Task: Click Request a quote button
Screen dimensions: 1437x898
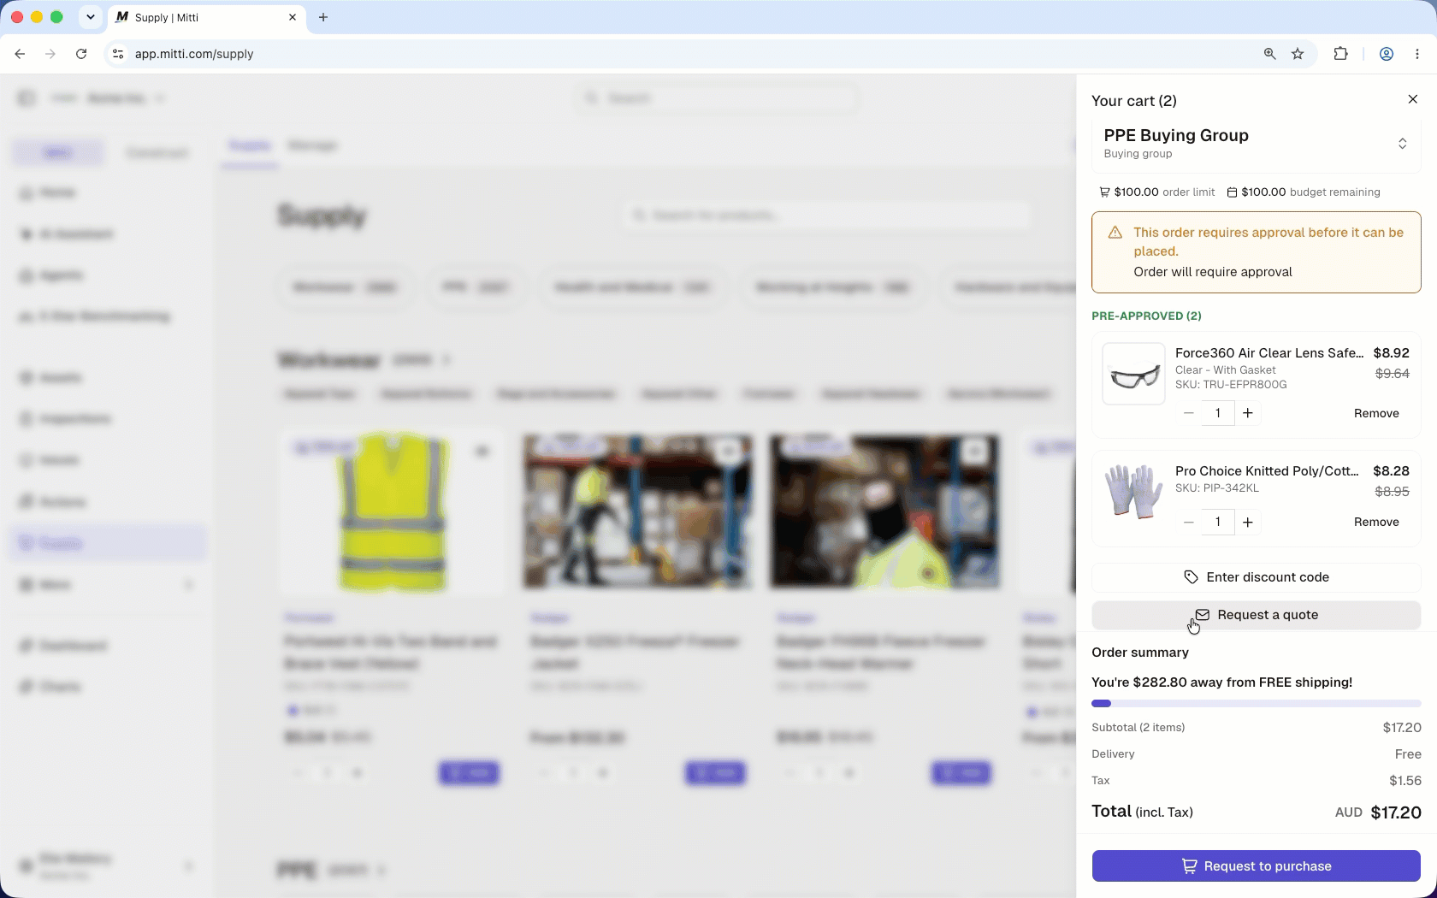Action: [1256, 615]
